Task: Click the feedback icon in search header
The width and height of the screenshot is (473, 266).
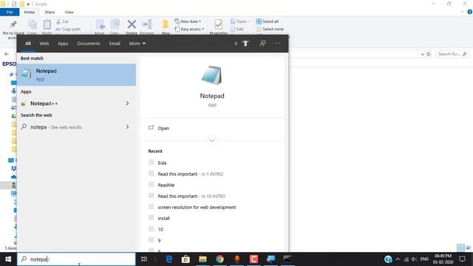Action: coord(263,44)
